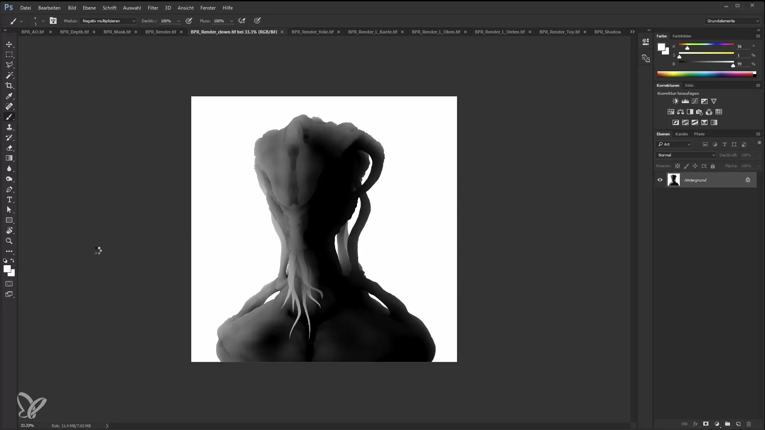
Task: Open the Bild menu
Action: click(72, 7)
